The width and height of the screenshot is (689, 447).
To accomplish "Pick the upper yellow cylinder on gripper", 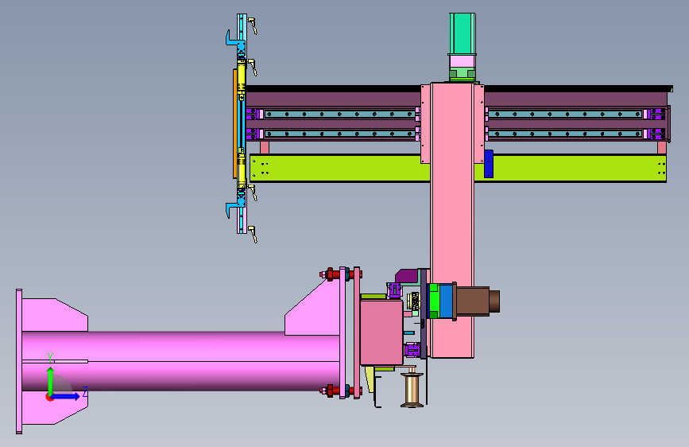I will (x=242, y=78).
